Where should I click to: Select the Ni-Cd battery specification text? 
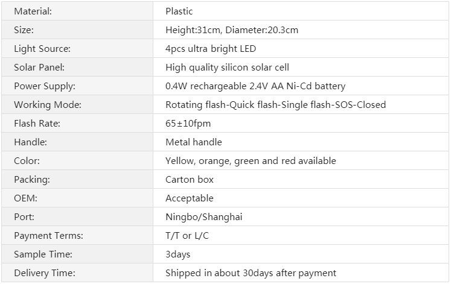[255, 86]
